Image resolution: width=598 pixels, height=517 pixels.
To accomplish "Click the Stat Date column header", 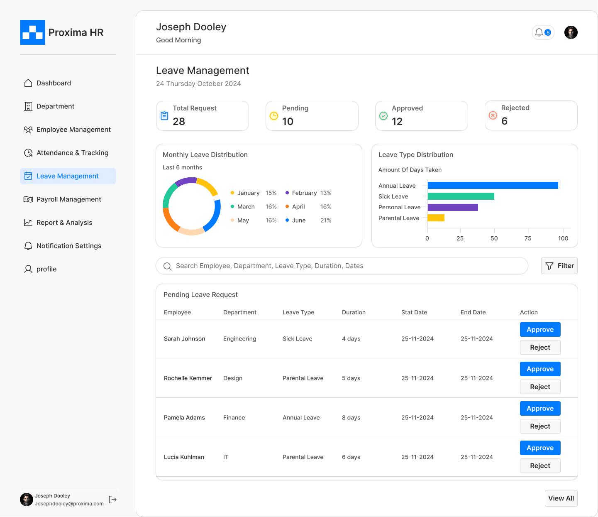I will 414,312.
